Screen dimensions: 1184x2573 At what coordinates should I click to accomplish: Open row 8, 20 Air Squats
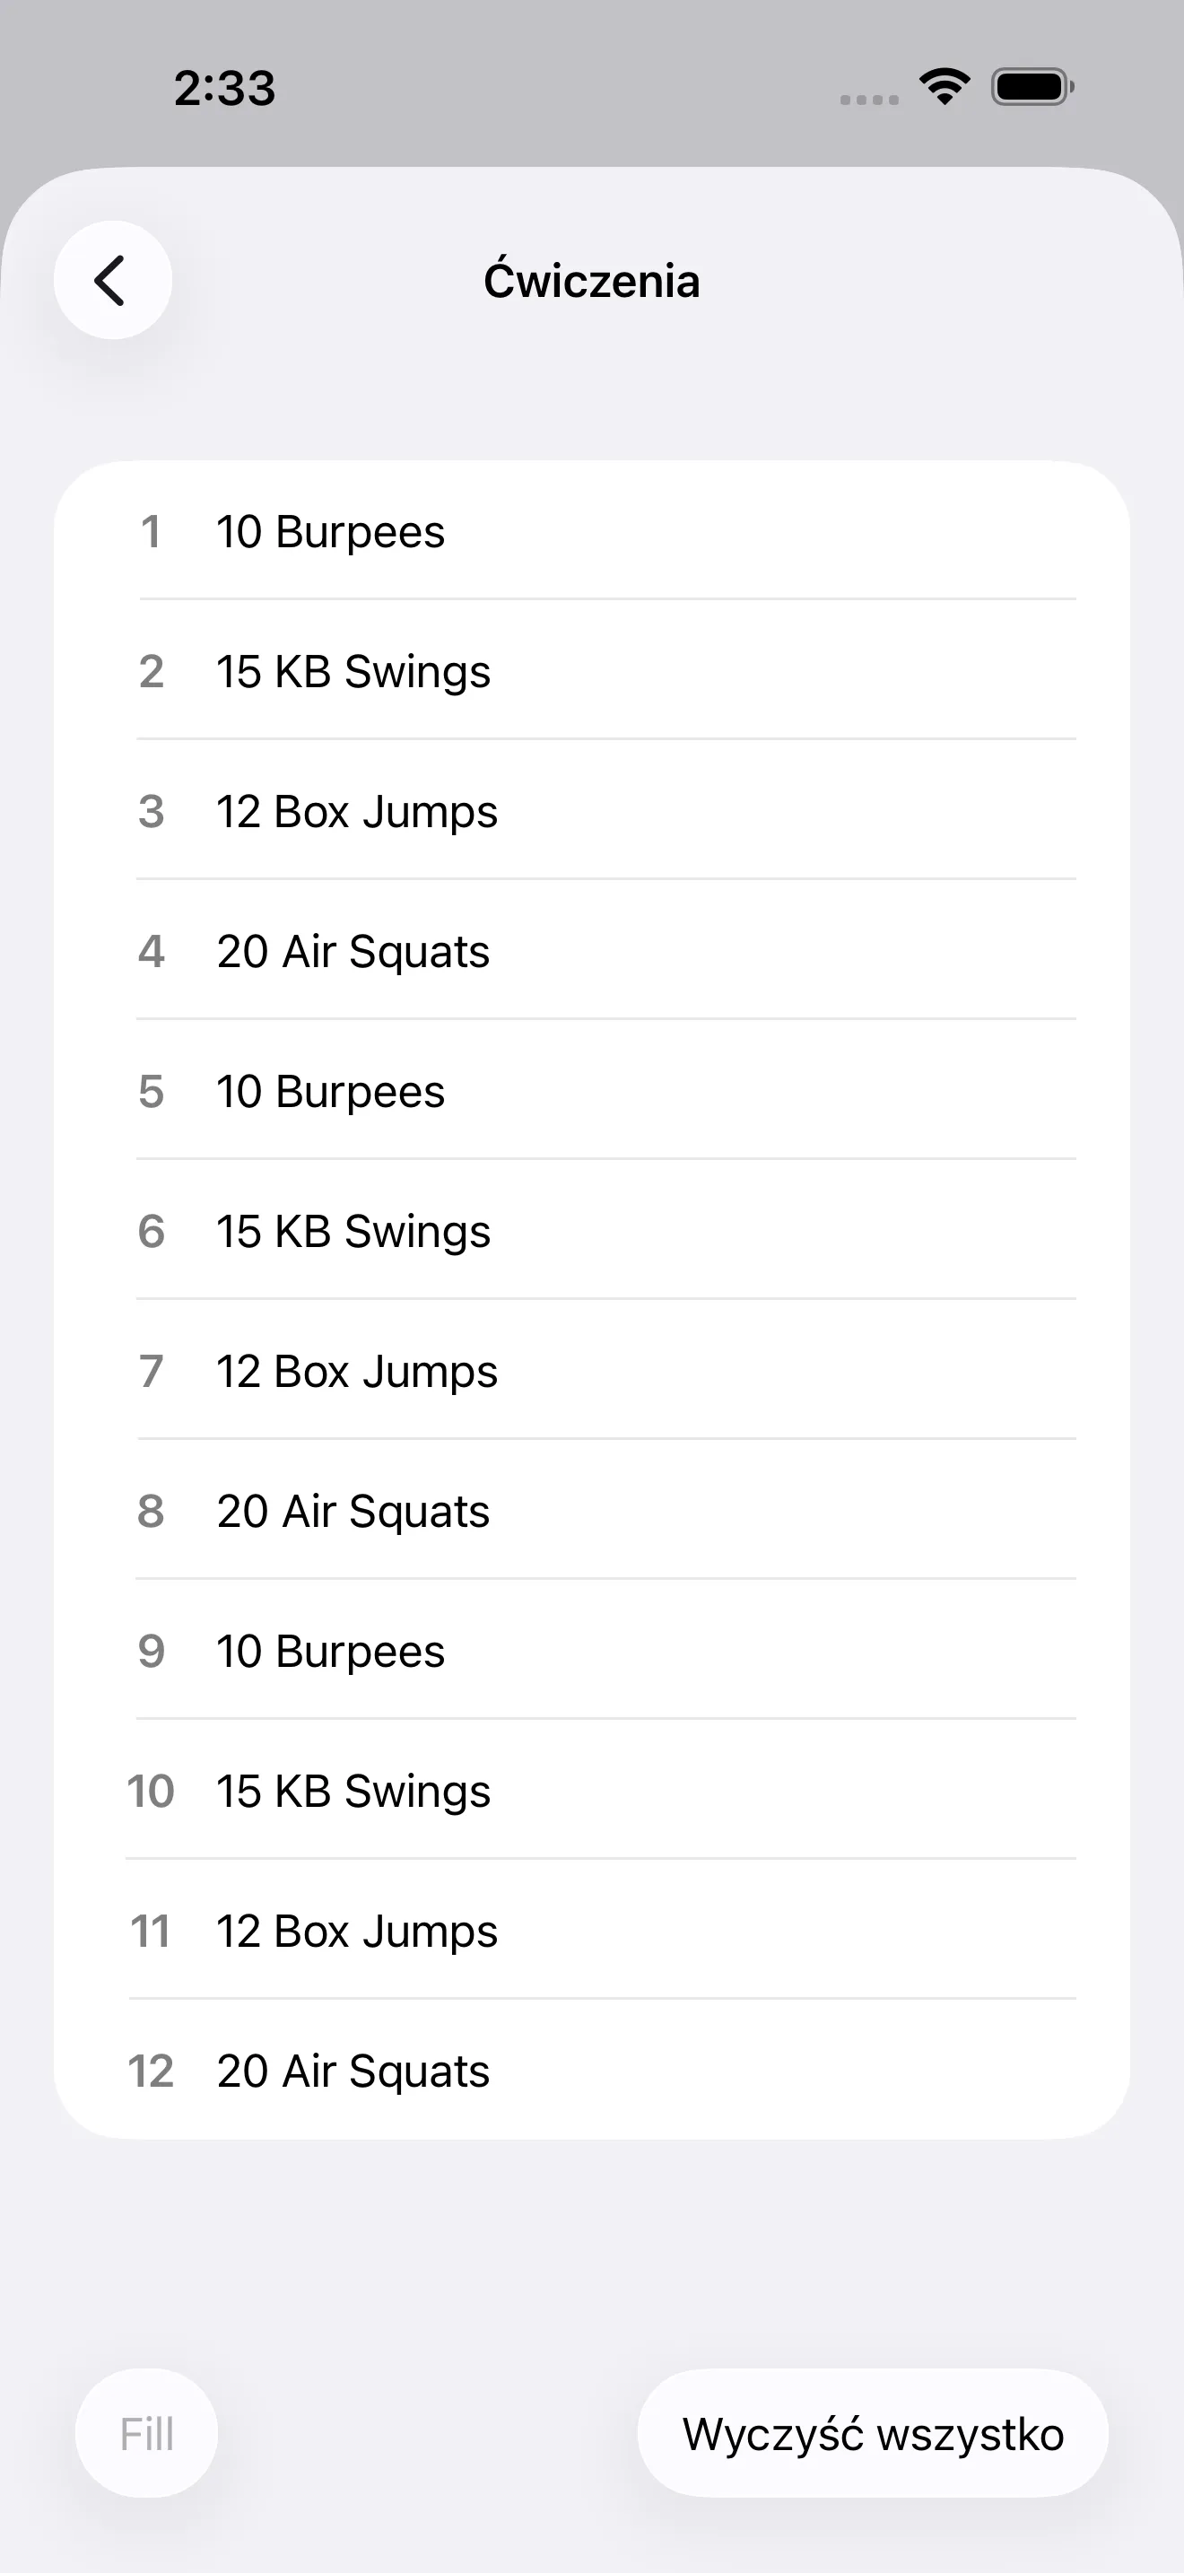[x=591, y=1510]
